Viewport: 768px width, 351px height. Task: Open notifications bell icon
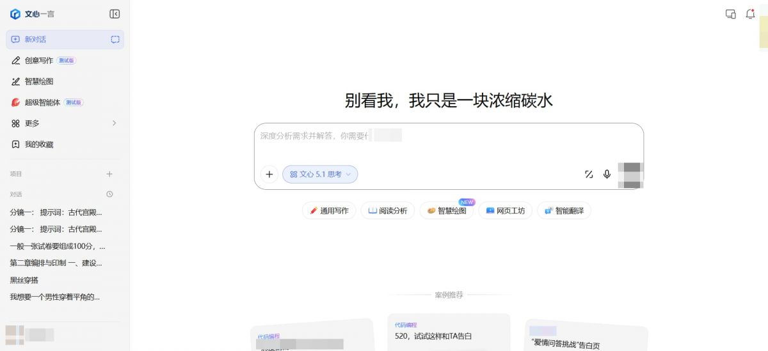pos(750,14)
